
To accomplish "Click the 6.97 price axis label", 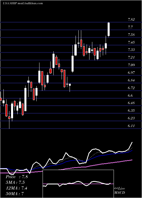I will pos(131,73).
